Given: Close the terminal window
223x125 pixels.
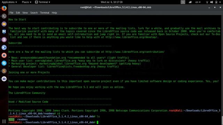Looking at the screenshot, I should coord(220,7).
